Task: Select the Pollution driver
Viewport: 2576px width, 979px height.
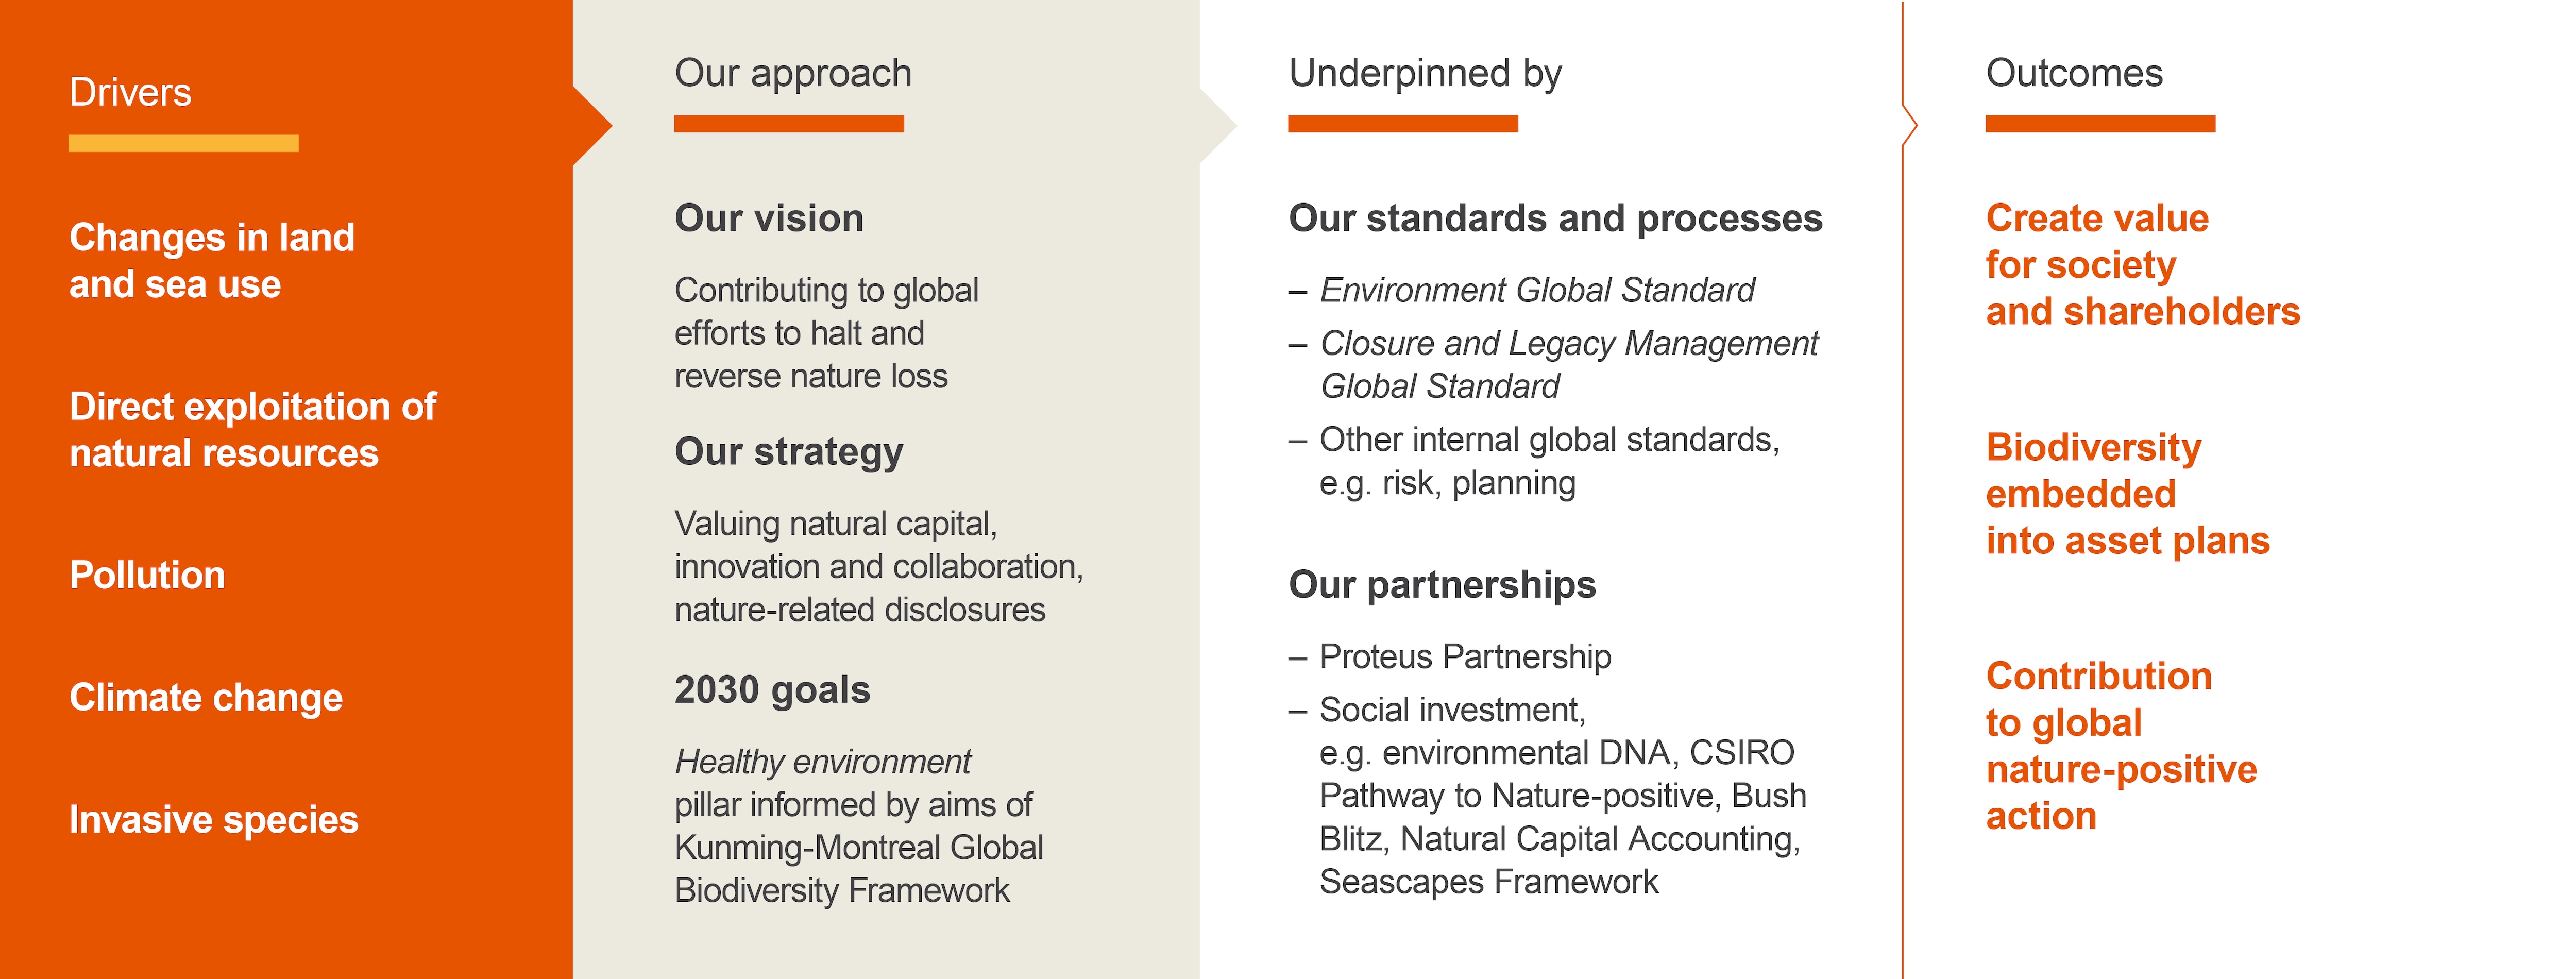Action: pyautogui.click(x=147, y=575)
